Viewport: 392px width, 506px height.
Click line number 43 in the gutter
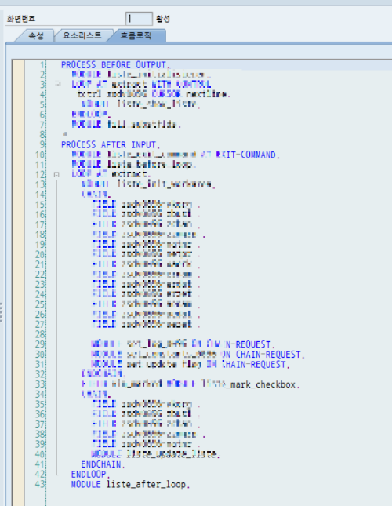40,484
